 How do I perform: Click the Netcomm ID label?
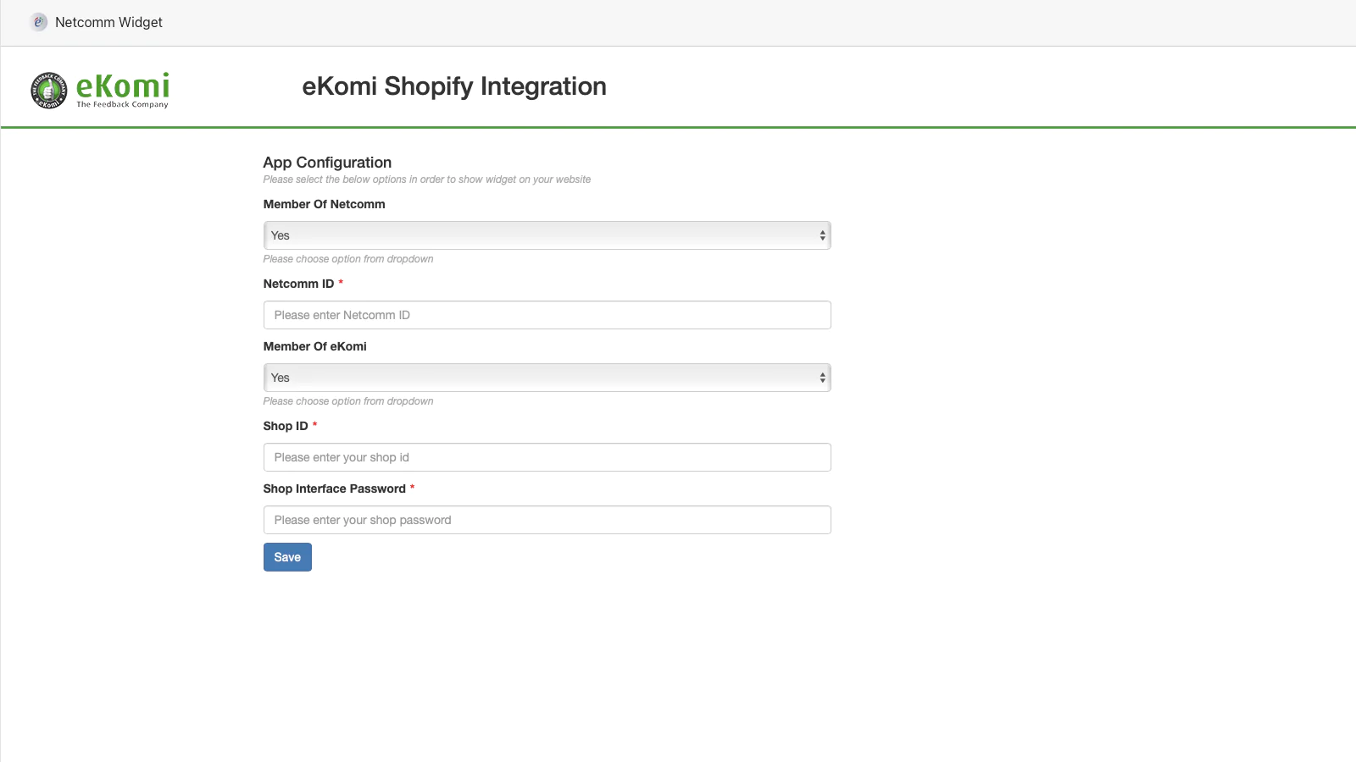coord(298,284)
